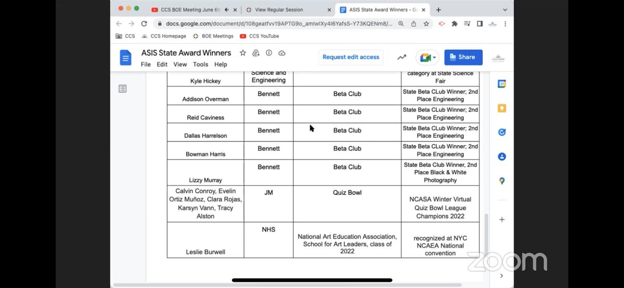This screenshot has width=624, height=288.
Task: Close the ASIS State Award Winners tab
Action: 424,9
